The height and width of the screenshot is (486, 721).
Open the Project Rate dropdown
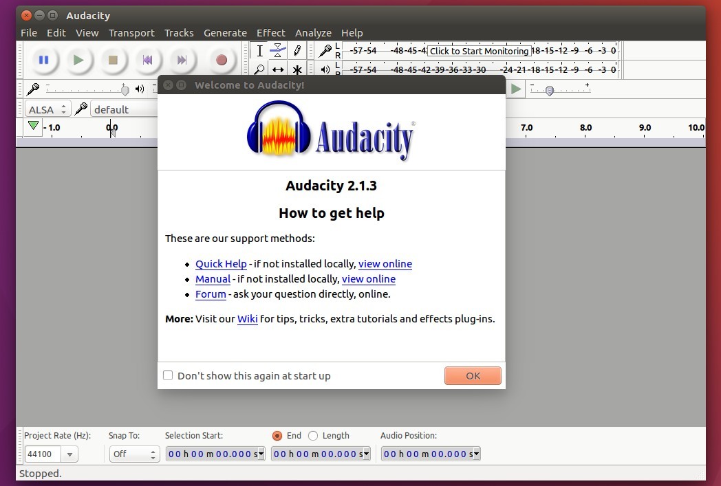69,454
